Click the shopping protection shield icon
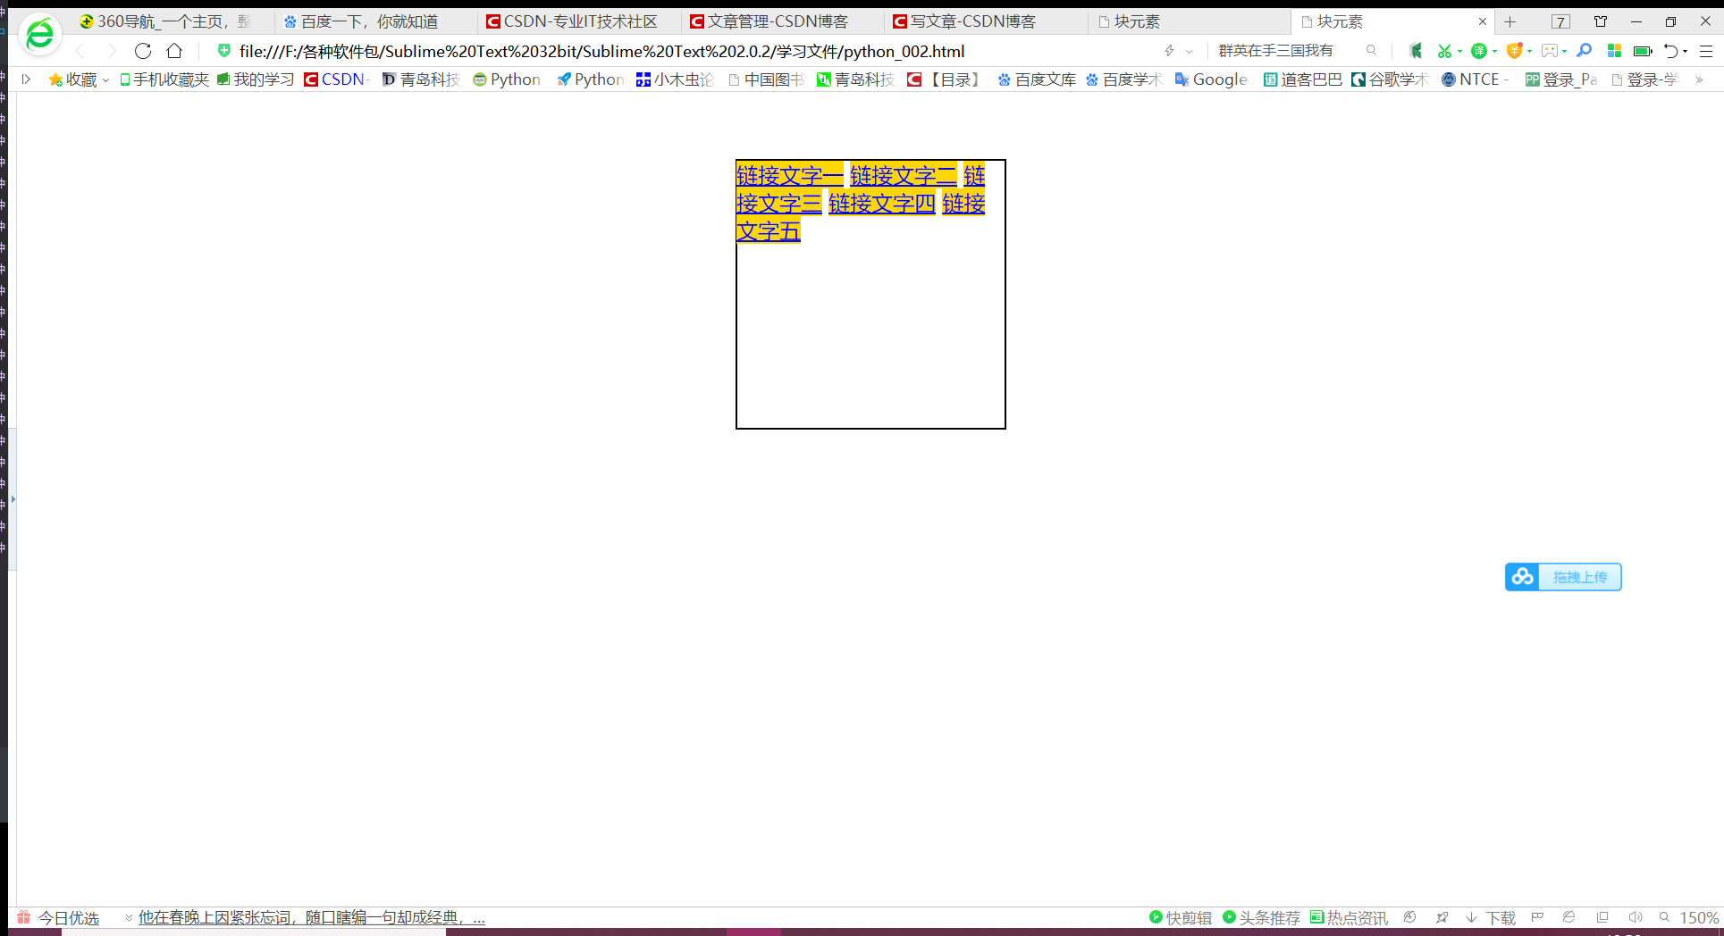 [1515, 52]
